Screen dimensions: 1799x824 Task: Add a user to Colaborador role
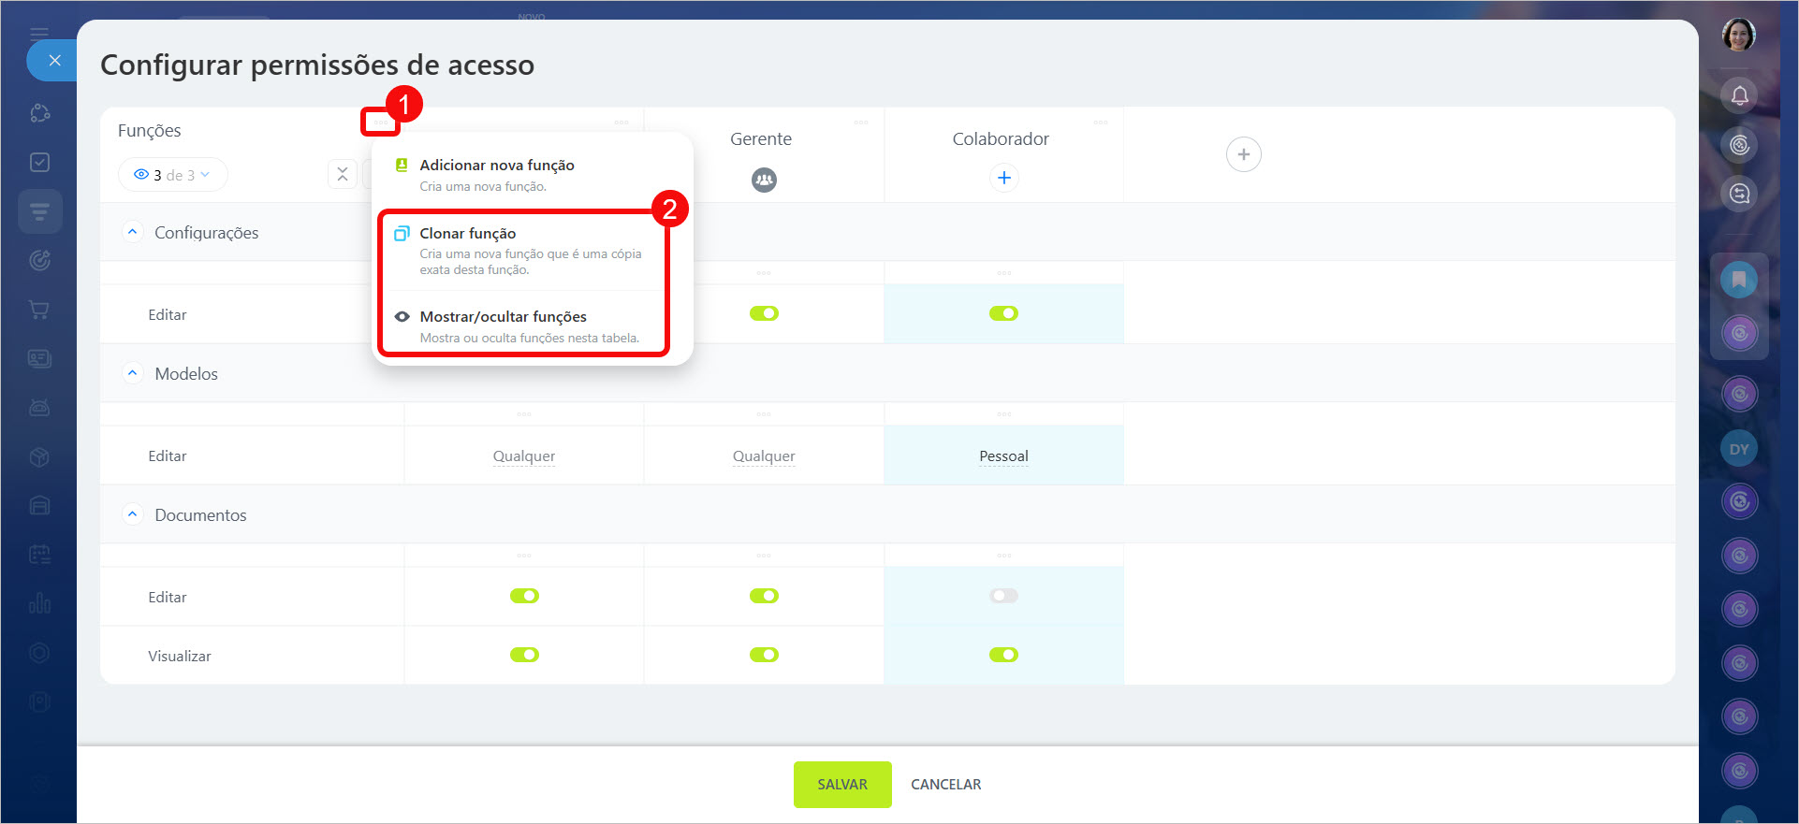pos(1003,178)
